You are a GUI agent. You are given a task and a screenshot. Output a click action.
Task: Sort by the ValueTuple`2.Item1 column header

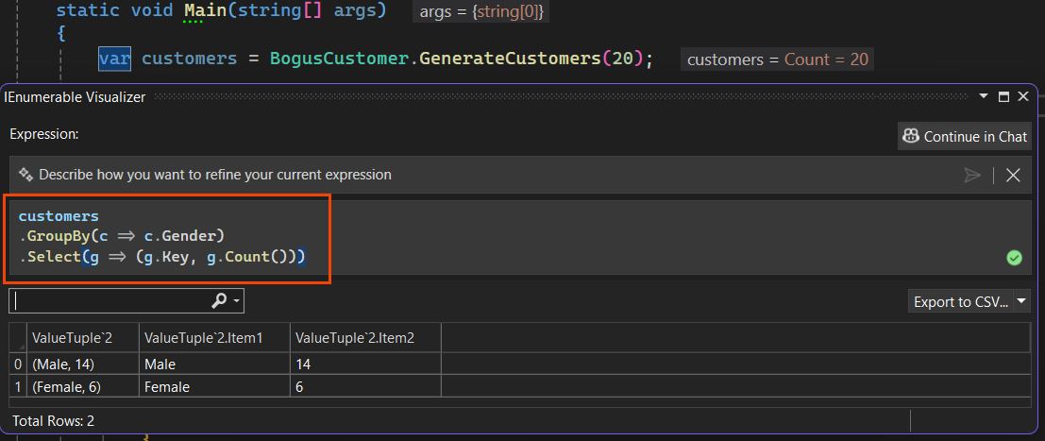click(214, 338)
